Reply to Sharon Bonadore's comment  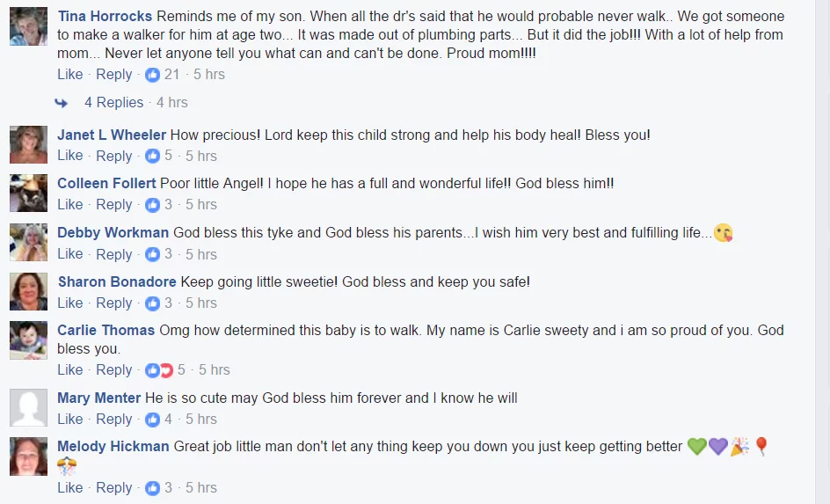pos(113,303)
